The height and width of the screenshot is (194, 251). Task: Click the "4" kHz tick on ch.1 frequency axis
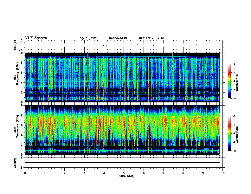coord(22,83)
